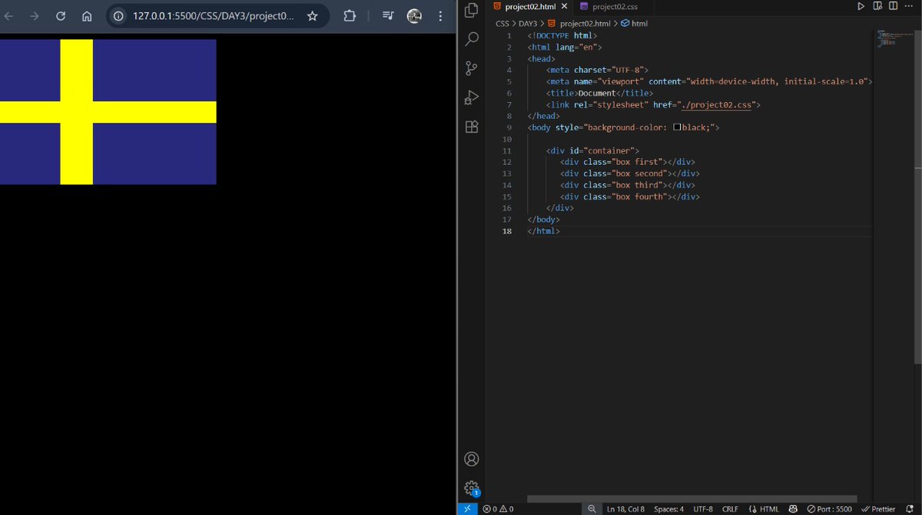
Task: Open the black color swatch in body style
Action: [677, 127]
